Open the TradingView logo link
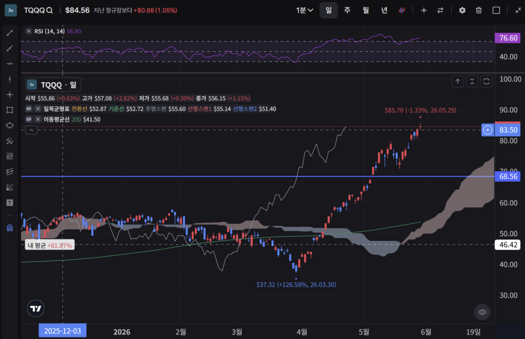 (35, 309)
